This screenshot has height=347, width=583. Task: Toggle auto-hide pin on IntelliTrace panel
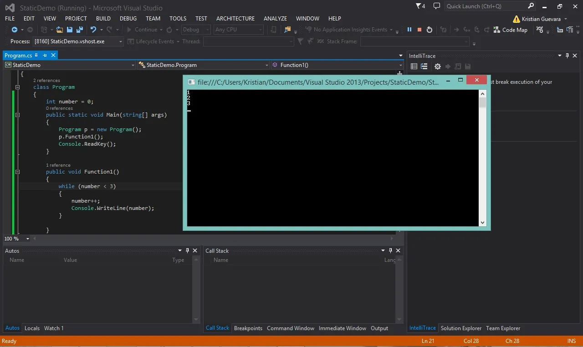(x=568, y=56)
